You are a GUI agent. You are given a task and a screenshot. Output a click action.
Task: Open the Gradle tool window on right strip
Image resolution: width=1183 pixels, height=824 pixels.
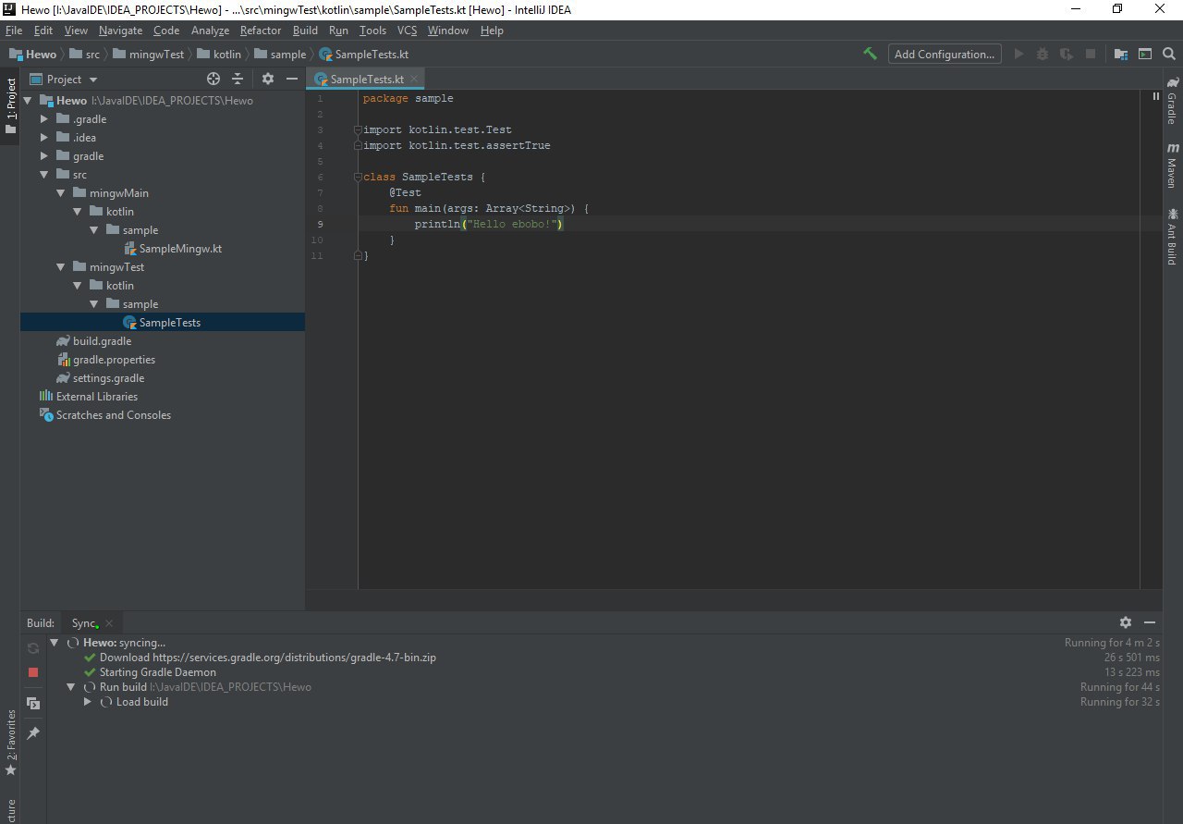click(1172, 101)
